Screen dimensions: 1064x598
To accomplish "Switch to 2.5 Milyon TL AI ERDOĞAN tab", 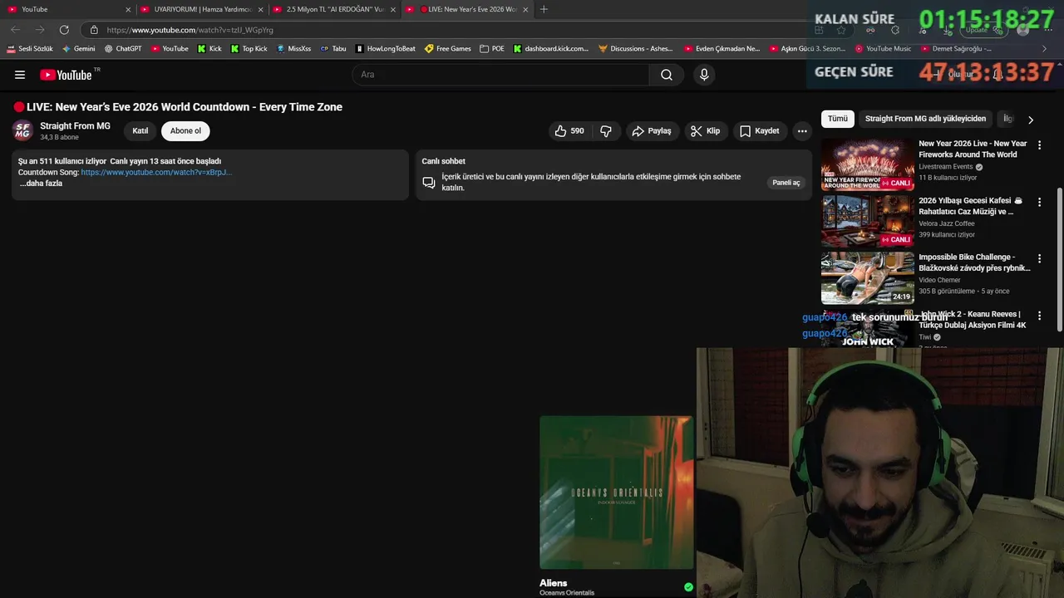I will click(334, 9).
